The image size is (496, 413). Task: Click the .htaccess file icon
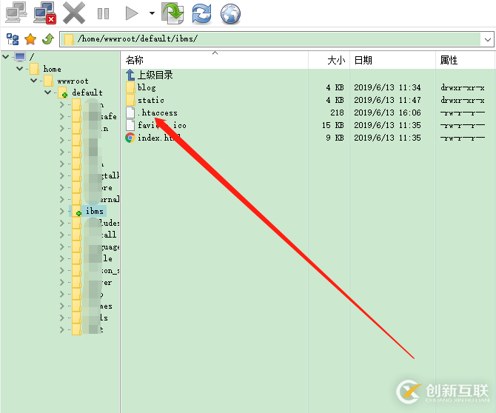(x=130, y=113)
